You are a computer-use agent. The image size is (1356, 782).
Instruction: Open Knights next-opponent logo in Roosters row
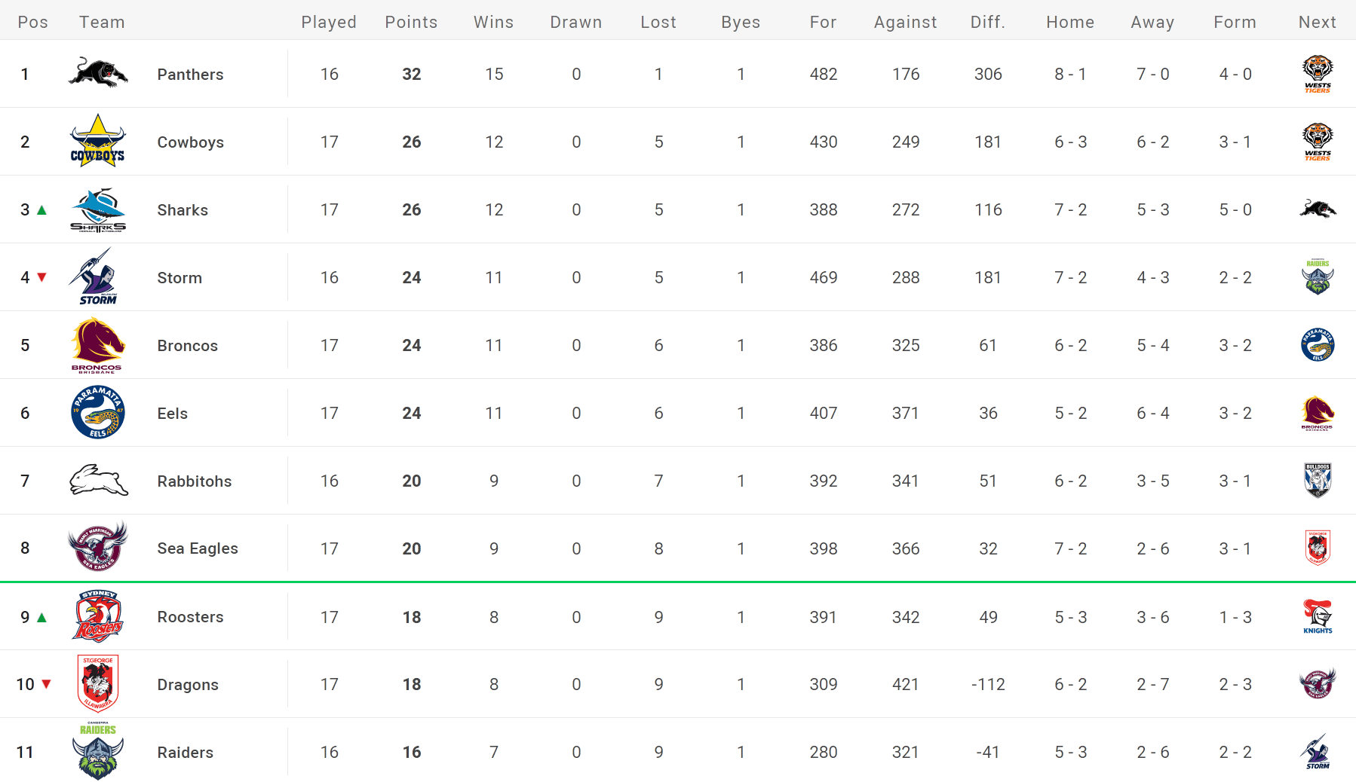pos(1318,616)
